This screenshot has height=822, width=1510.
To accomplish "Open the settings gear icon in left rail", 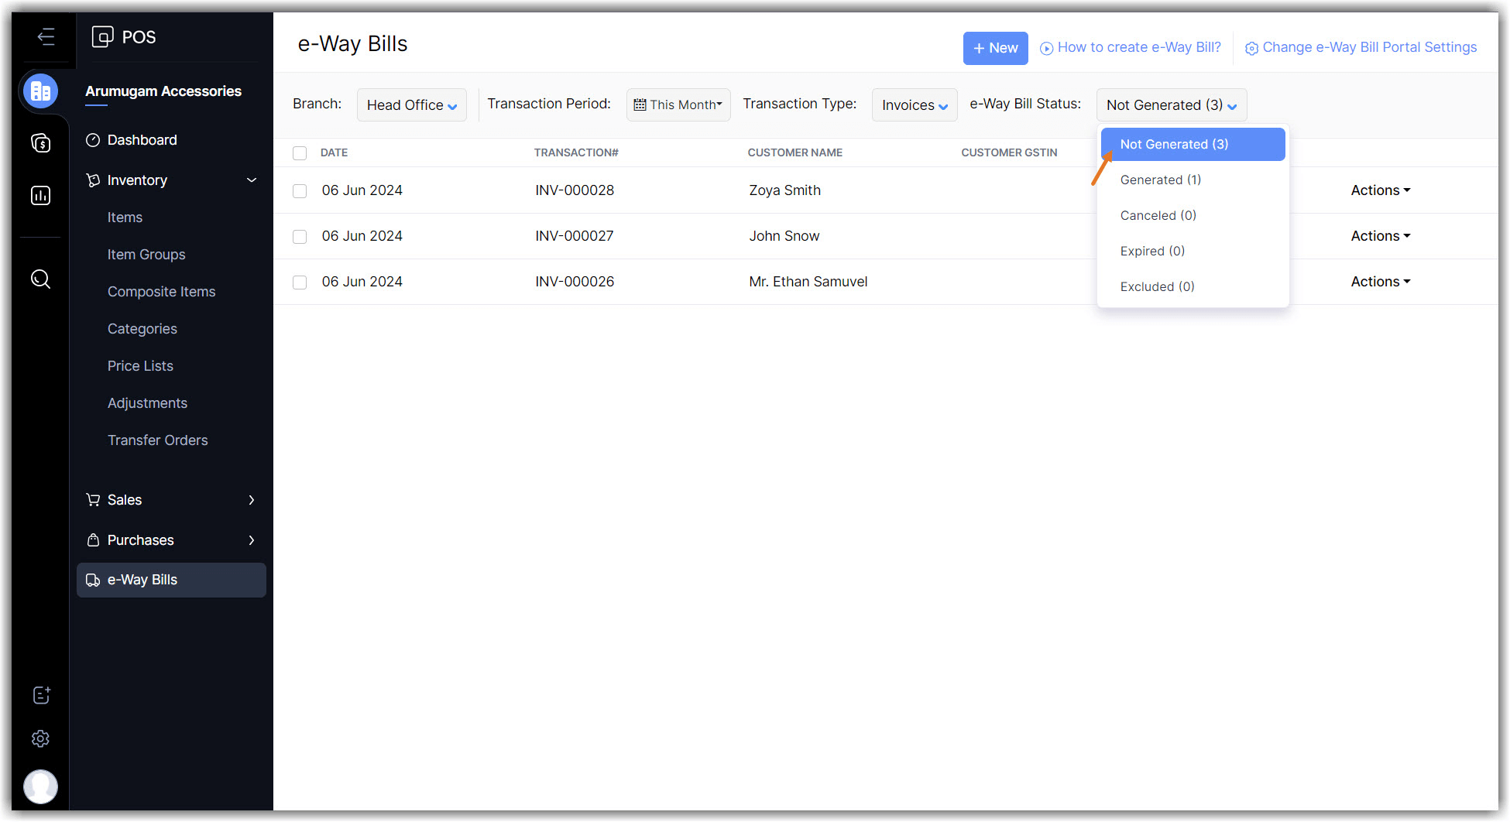I will [x=40, y=738].
